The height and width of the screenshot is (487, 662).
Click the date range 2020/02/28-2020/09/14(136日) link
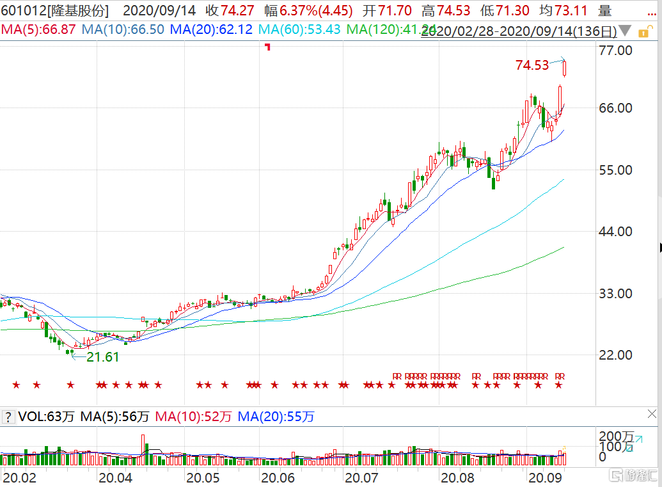(x=519, y=31)
